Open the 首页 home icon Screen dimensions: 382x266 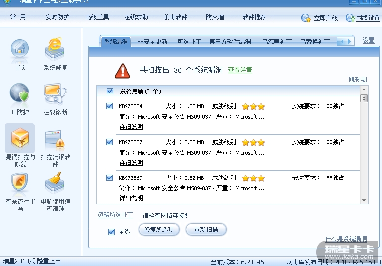(x=20, y=49)
